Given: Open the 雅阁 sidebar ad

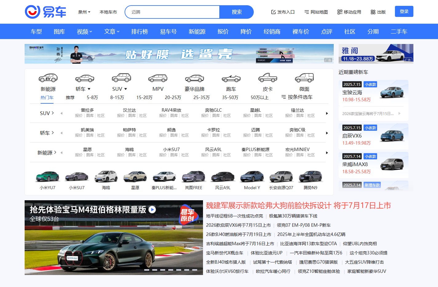Looking at the screenshot, I should pos(376,54).
